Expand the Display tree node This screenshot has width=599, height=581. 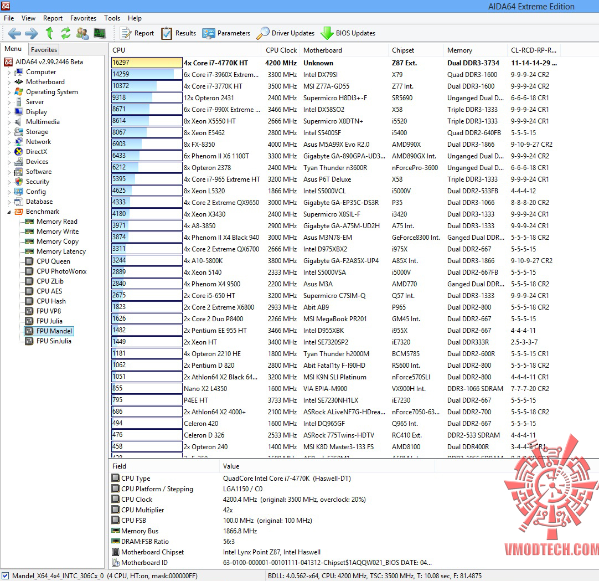9,112
